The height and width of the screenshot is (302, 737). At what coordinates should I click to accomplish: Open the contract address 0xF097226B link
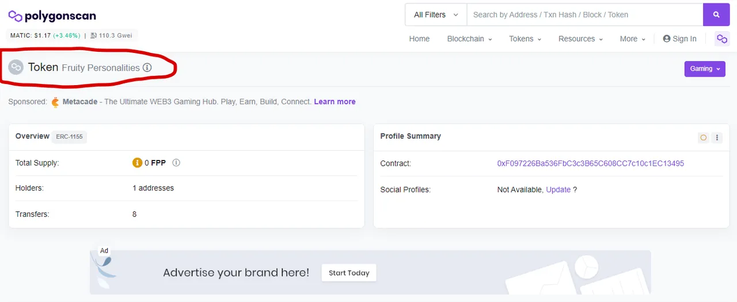(591, 163)
